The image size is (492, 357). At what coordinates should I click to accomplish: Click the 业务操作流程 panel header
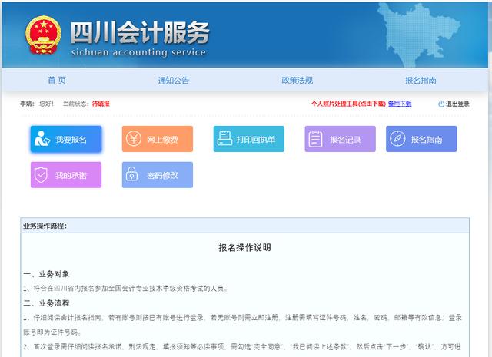tap(45, 226)
